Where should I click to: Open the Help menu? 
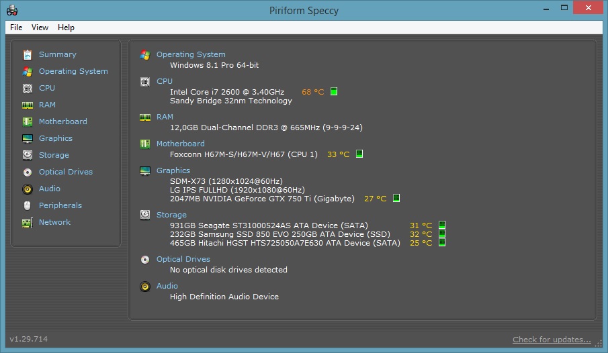pos(66,28)
